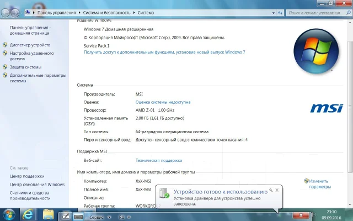Click Оценка системы недоступна link

click(163, 102)
